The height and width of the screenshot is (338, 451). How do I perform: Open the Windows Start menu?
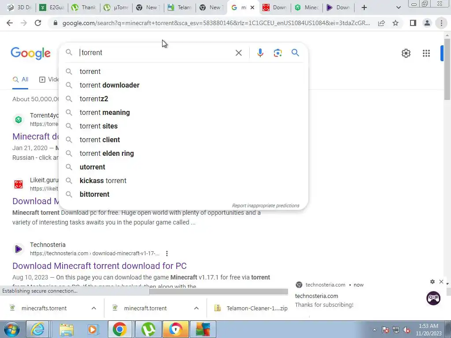tap(12, 329)
